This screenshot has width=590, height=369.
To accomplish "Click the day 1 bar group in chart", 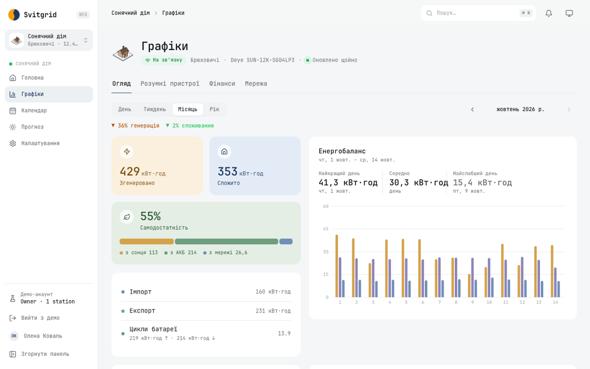I will coord(340,266).
